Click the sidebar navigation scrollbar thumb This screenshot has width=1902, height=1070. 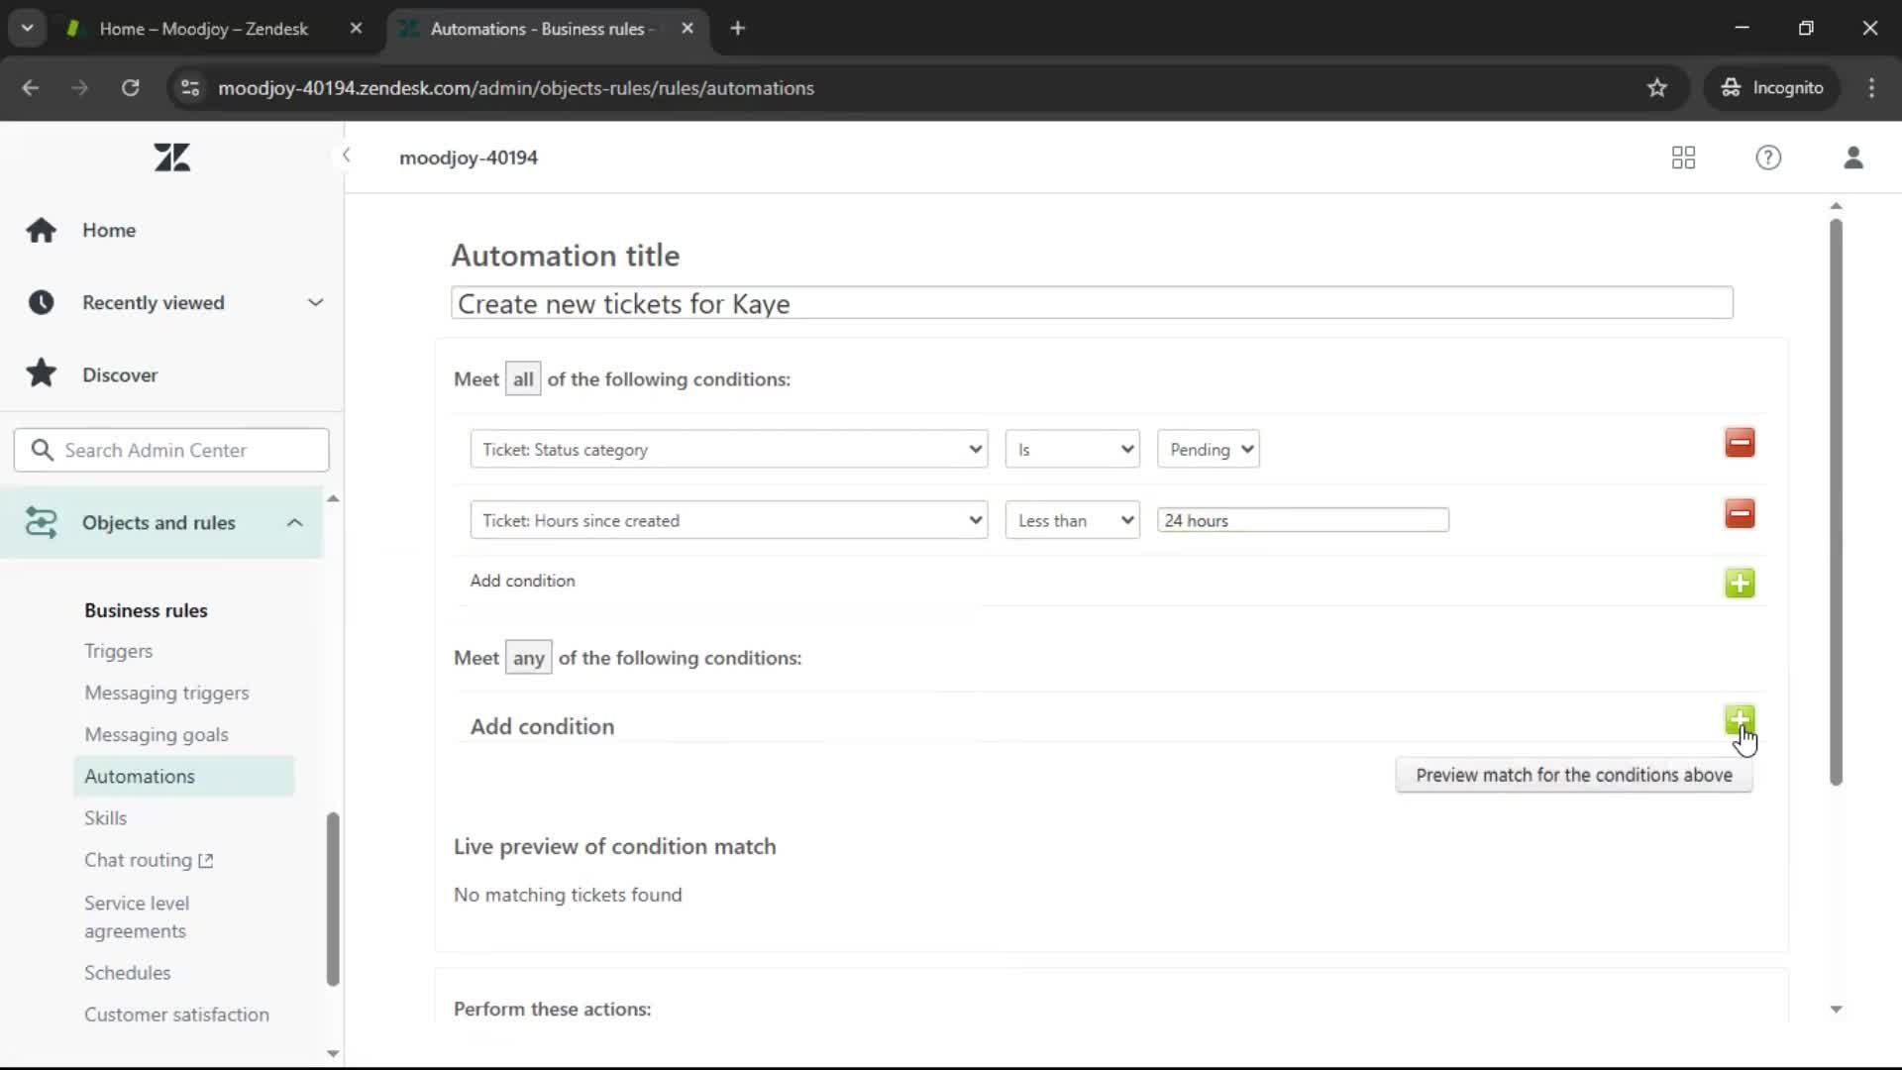[x=333, y=899]
